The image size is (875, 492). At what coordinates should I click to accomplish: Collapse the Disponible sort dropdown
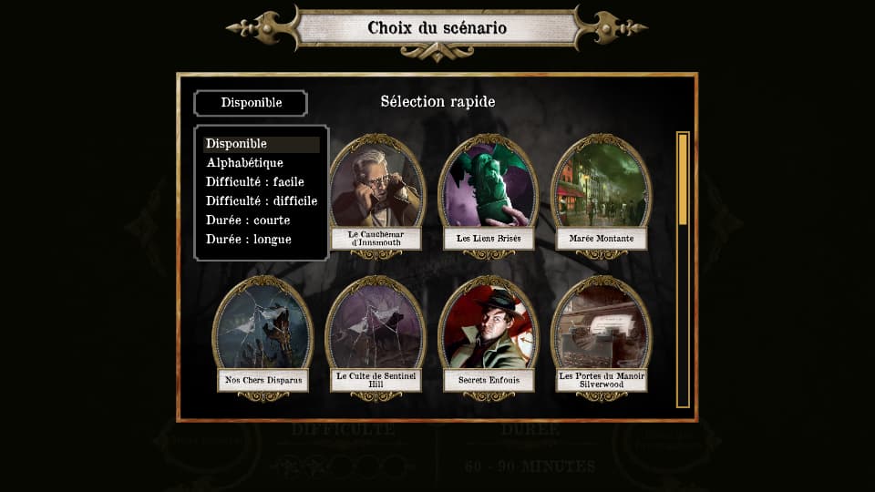click(251, 103)
